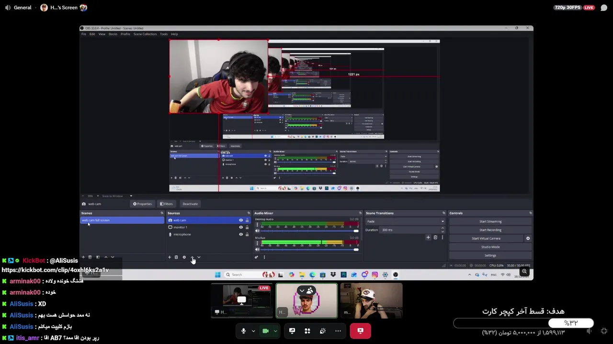
Task: Move source up in Sources panel
Action: (192, 257)
